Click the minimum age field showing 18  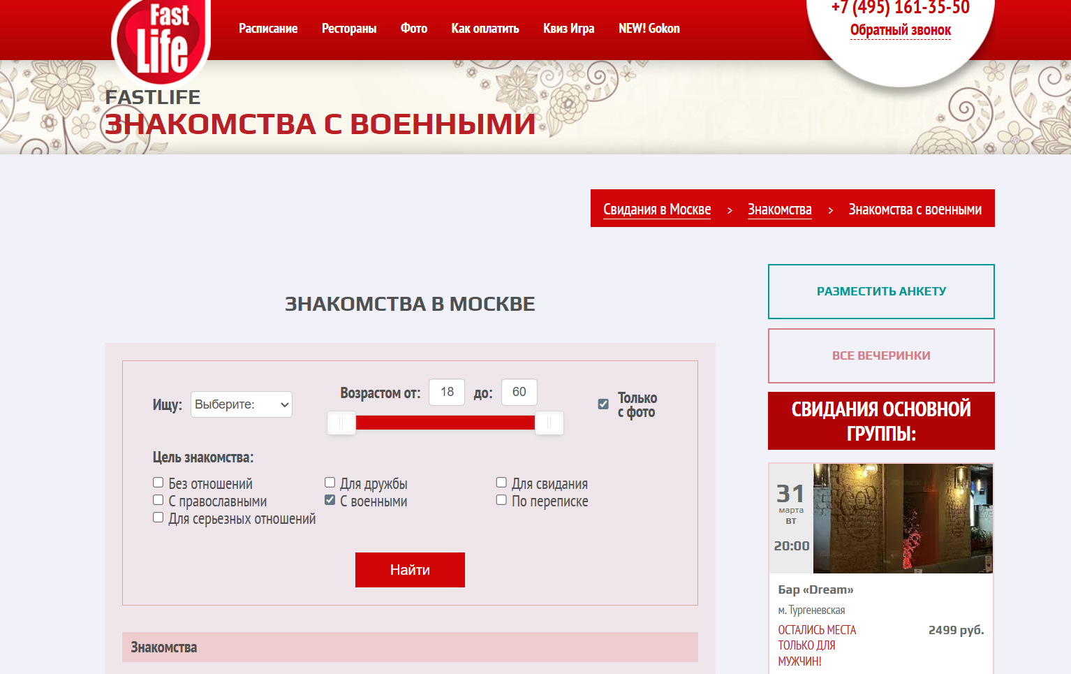click(x=447, y=392)
